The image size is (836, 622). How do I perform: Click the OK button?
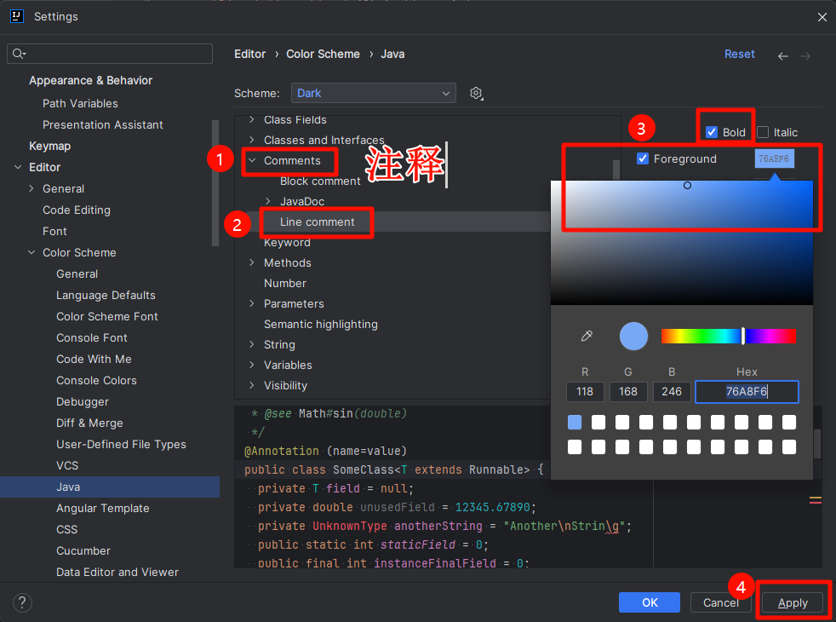(649, 602)
